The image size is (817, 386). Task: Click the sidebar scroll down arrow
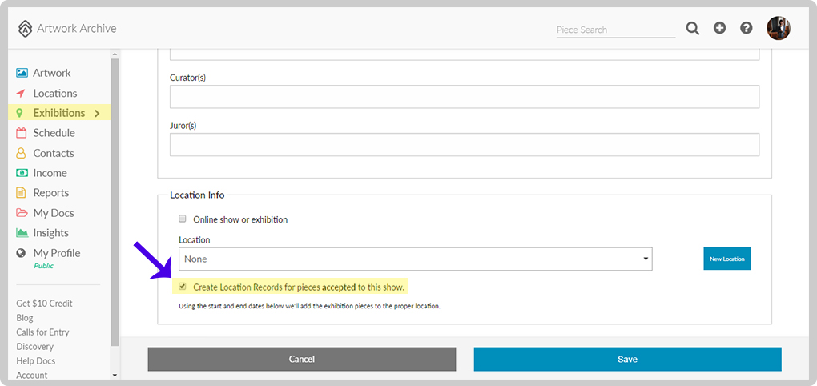[115, 375]
